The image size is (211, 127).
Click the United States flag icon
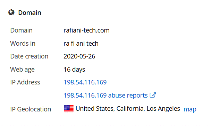69,109
